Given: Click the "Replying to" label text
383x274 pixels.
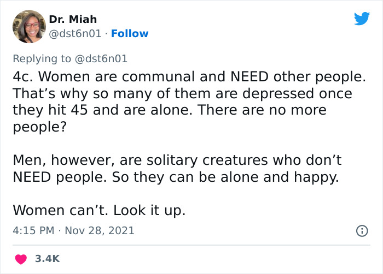Looking at the screenshot, I should pyautogui.click(x=41, y=58).
